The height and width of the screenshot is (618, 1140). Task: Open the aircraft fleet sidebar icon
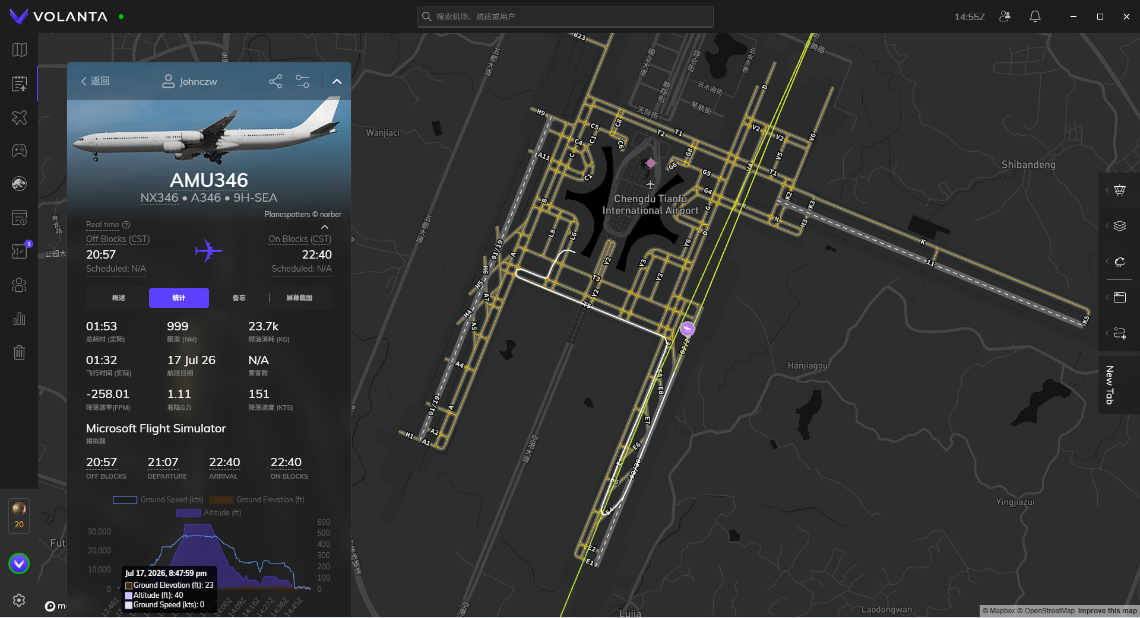pos(20,117)
